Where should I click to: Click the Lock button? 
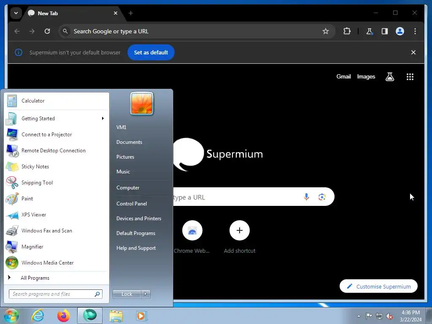point(127,294)
